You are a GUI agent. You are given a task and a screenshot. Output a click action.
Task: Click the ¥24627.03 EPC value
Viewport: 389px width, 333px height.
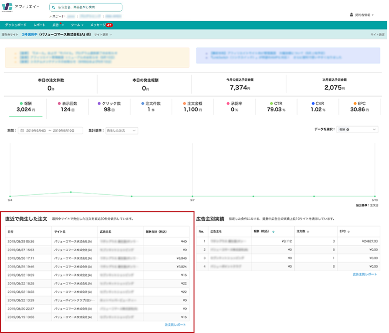click(370, 241)
